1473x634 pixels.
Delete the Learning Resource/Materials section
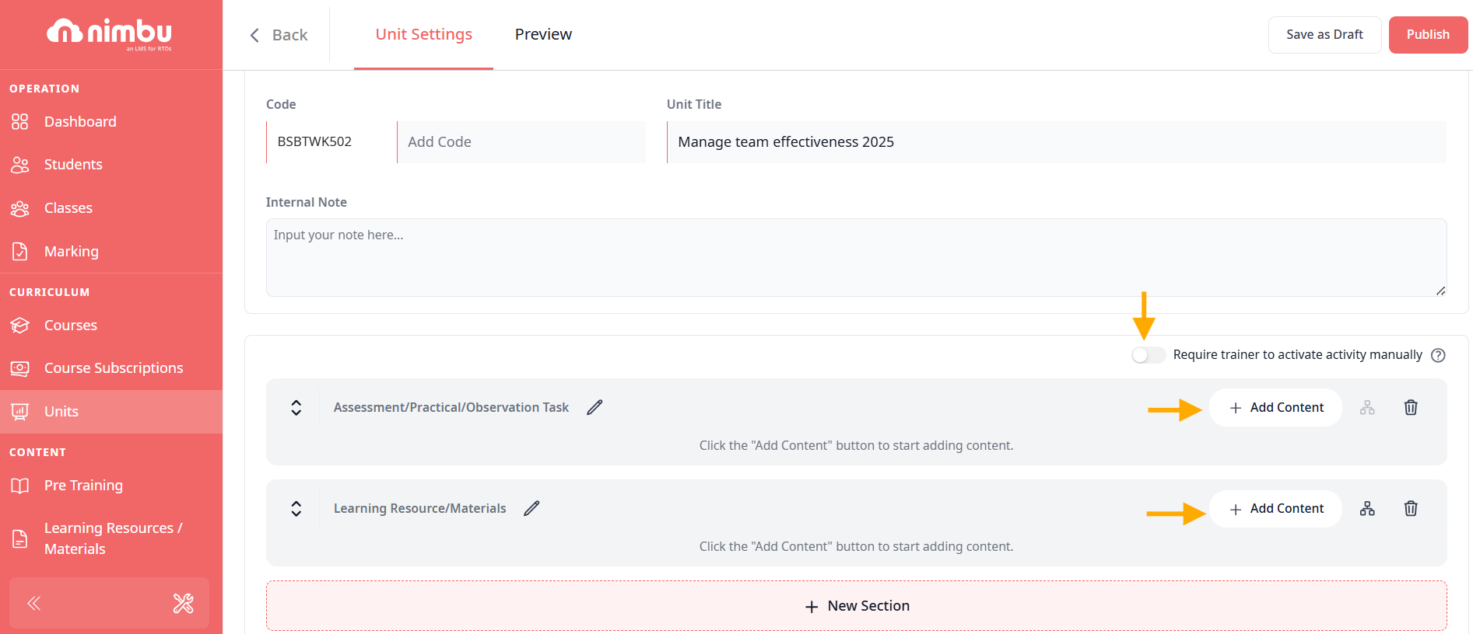(x=1411, y=509)
